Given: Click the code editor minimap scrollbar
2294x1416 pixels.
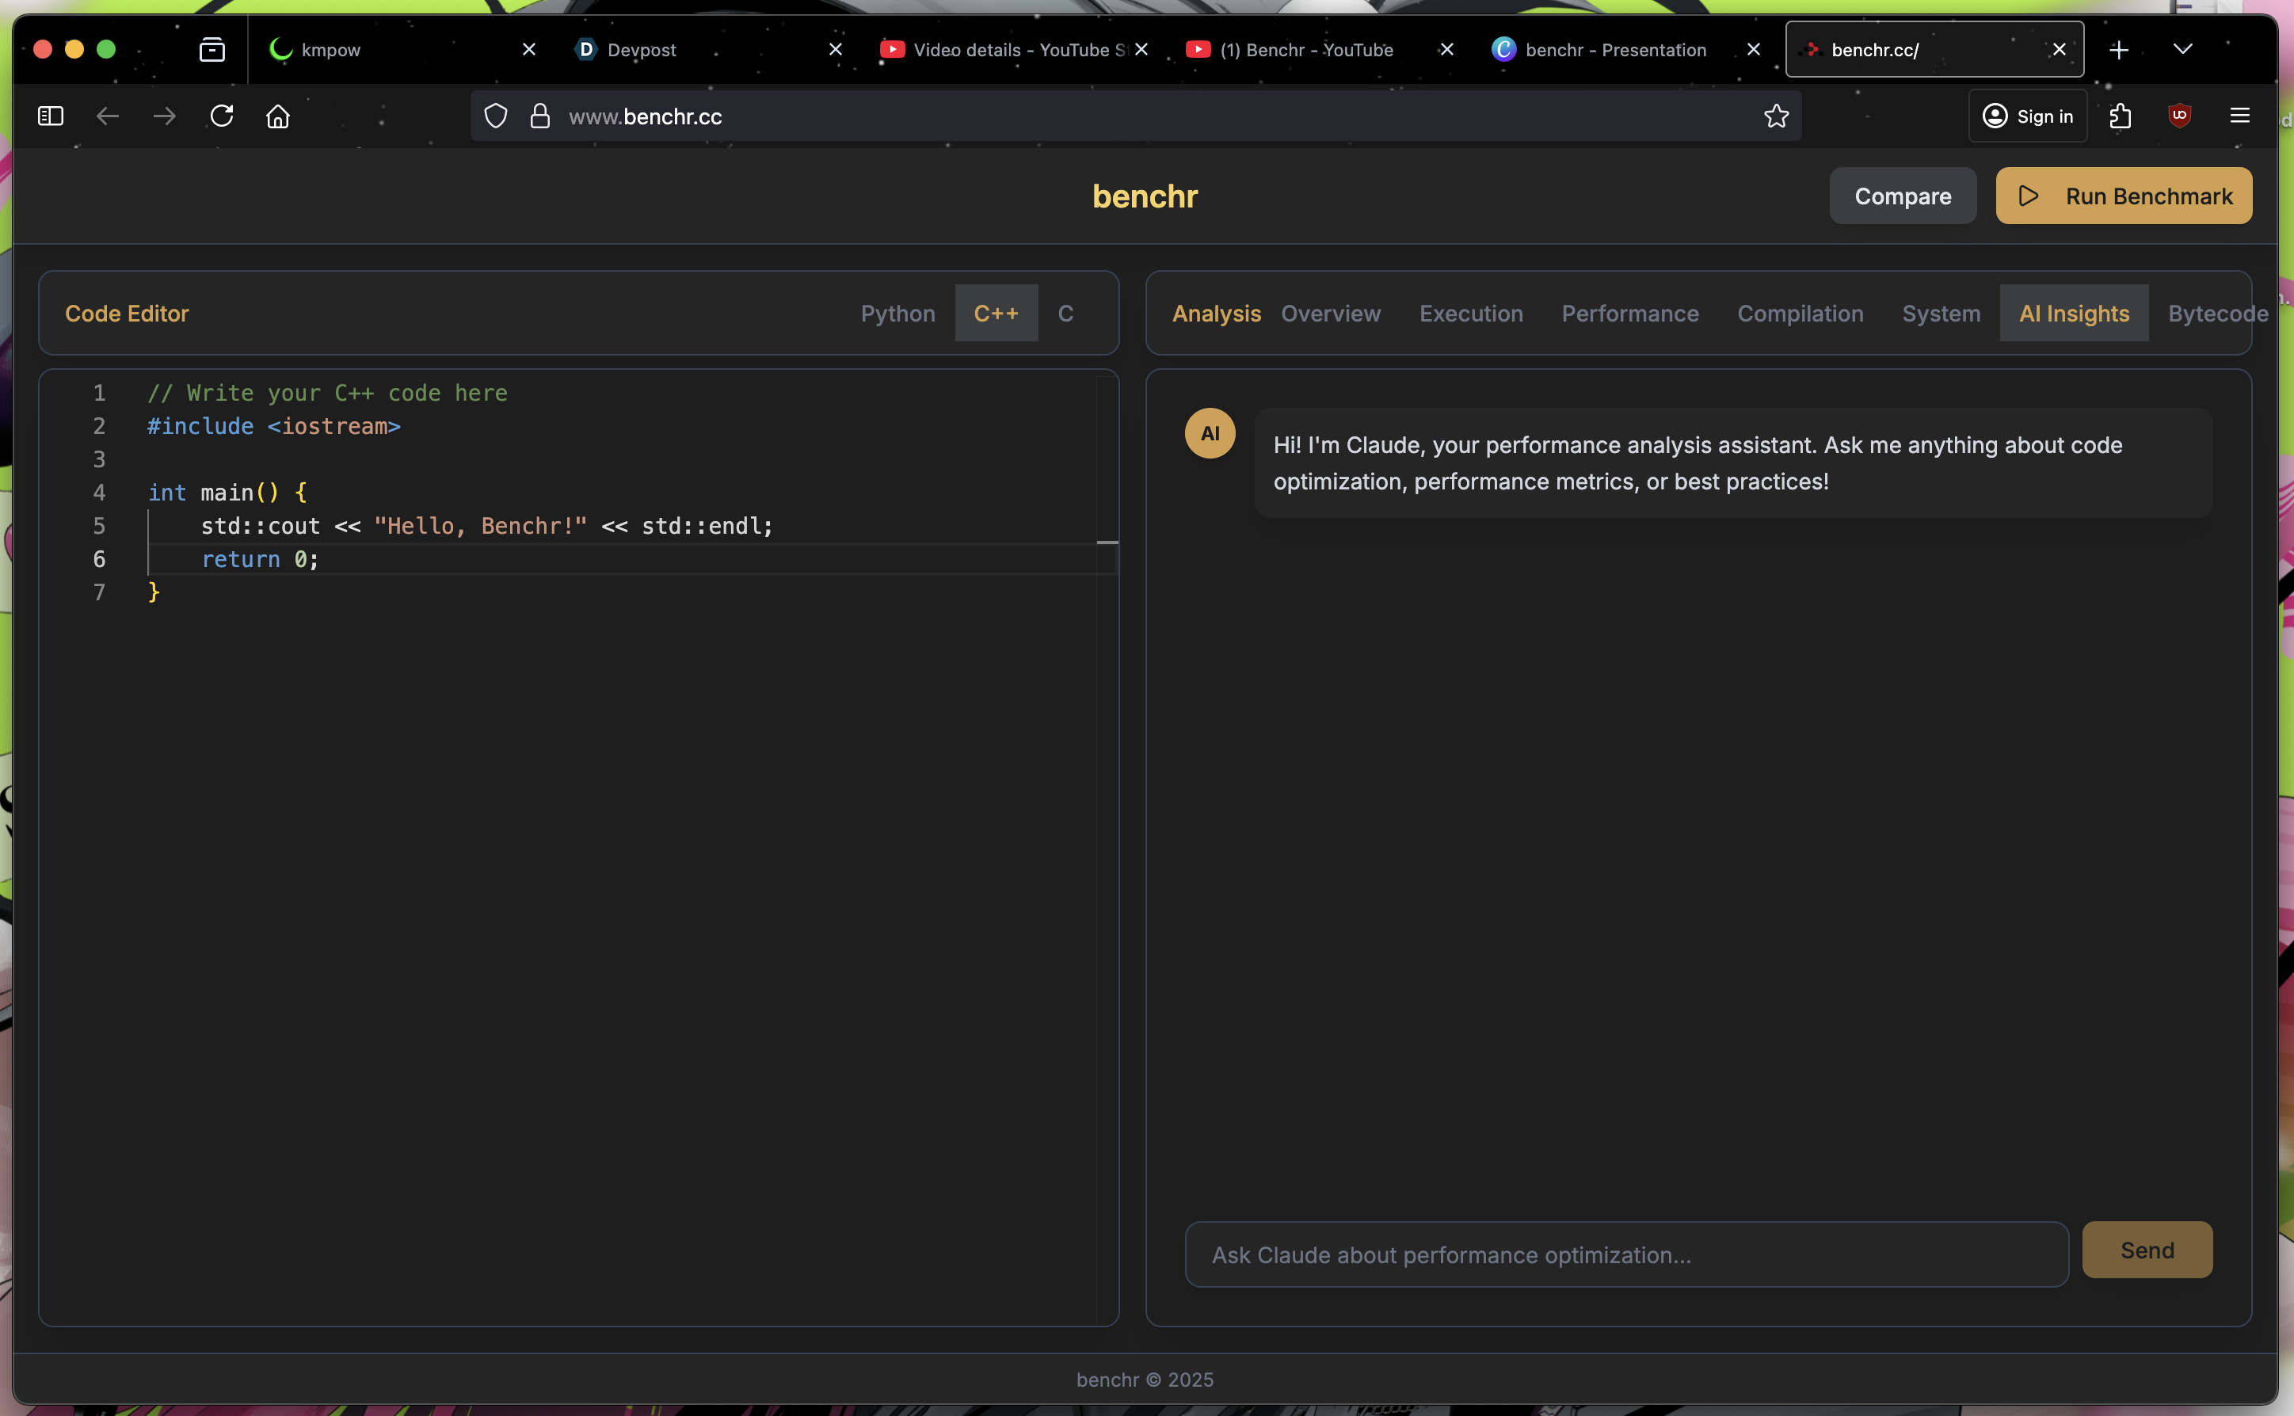Looking at the screenshot, I should [1107, 542].
